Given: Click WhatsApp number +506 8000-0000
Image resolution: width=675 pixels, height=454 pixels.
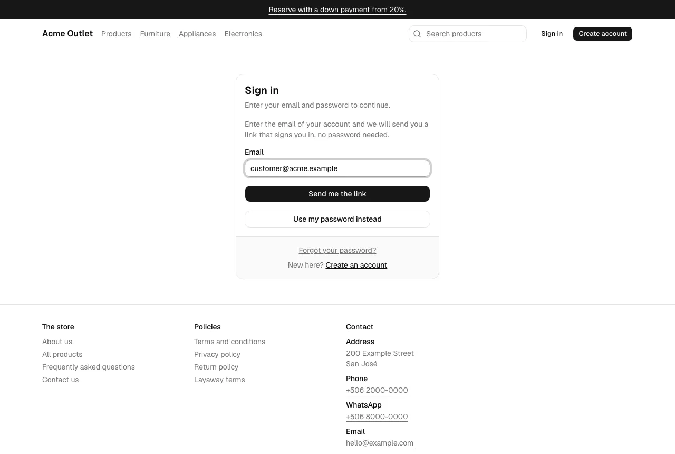Looking at the screenshot, I should point(377,417).
